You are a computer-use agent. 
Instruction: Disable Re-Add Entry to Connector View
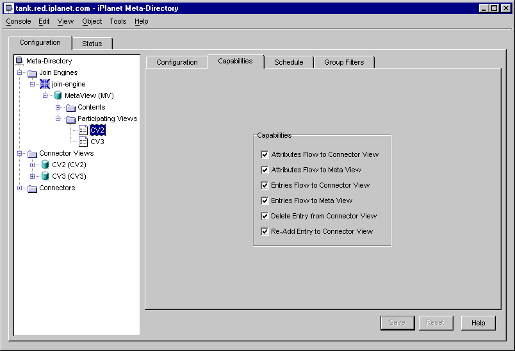pyautogui.click(x=265, y=231)
